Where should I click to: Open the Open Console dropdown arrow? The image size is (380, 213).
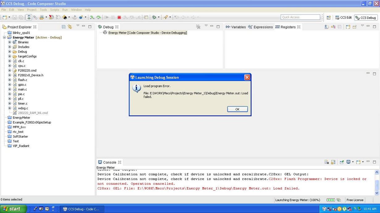363,162
